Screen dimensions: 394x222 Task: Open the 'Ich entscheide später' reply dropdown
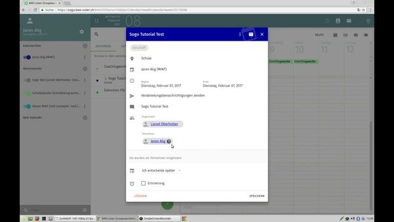[x=161, y=170]
